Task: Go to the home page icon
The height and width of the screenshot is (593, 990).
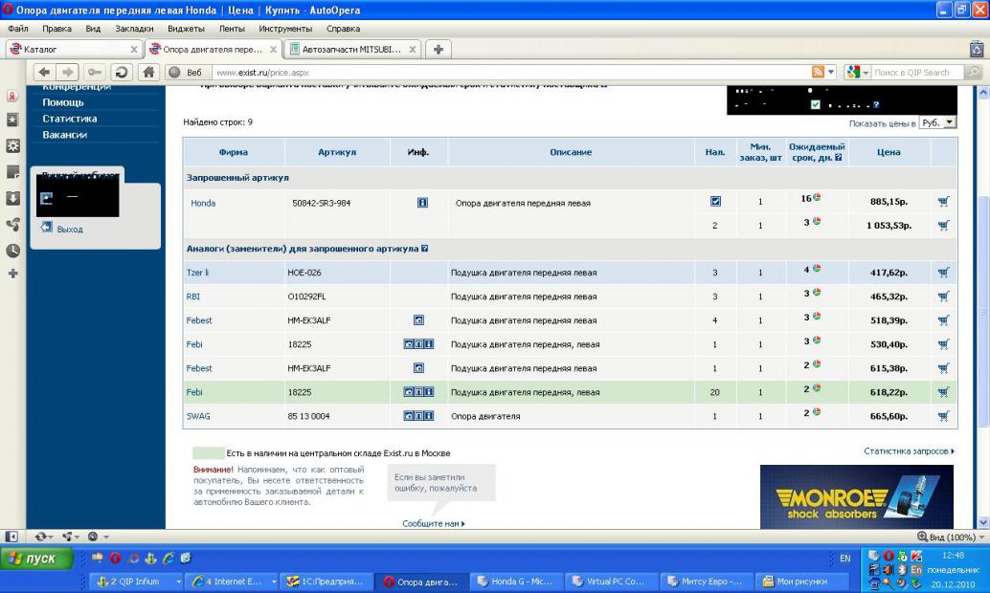Action: (x=149, y=72)
